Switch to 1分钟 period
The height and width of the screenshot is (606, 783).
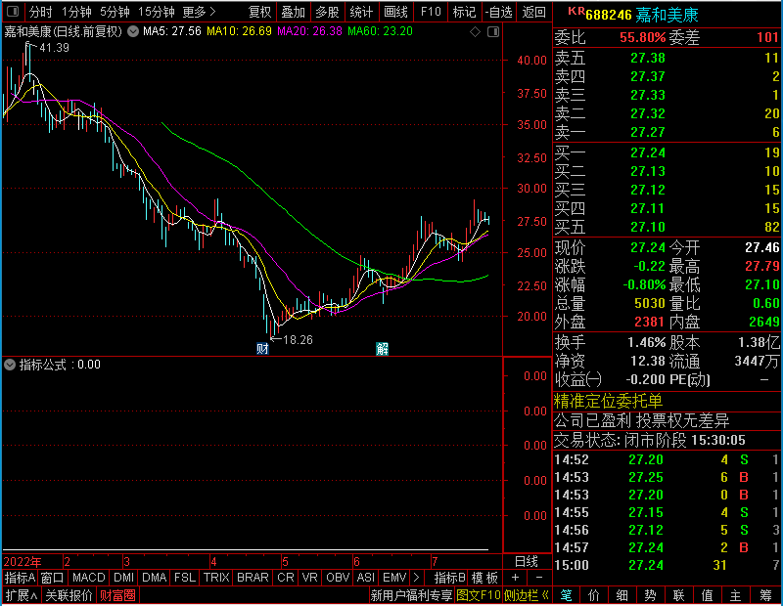(x=76, y=12)
